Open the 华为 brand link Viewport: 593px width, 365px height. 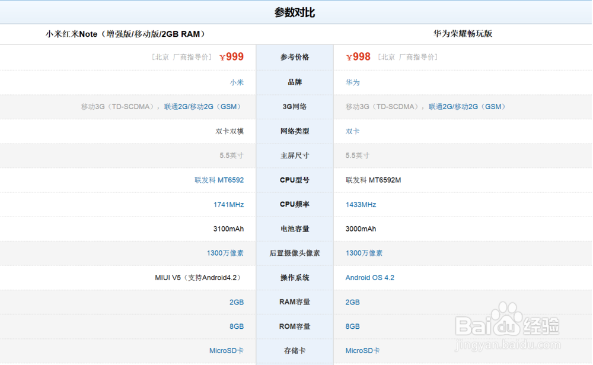click(352, 82)
